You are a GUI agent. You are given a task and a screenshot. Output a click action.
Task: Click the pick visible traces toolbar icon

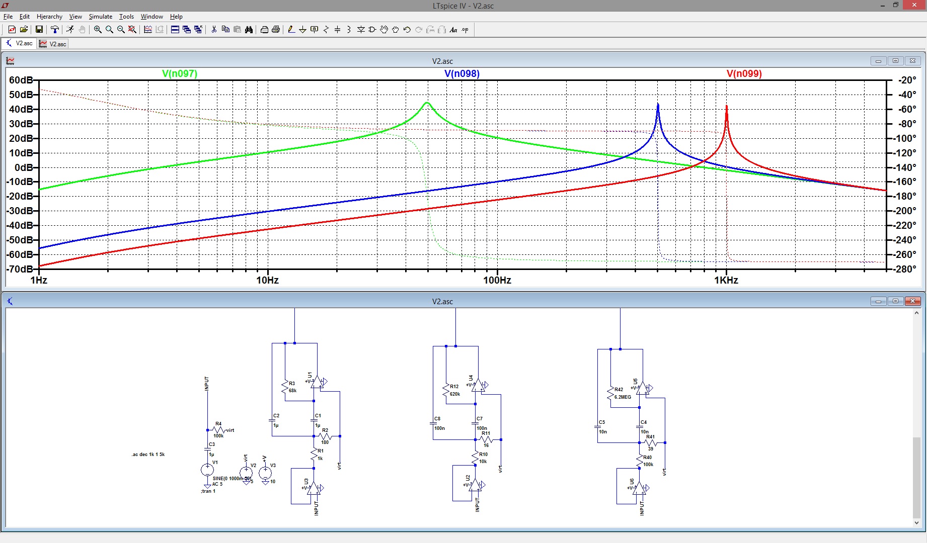click(148, 30)
